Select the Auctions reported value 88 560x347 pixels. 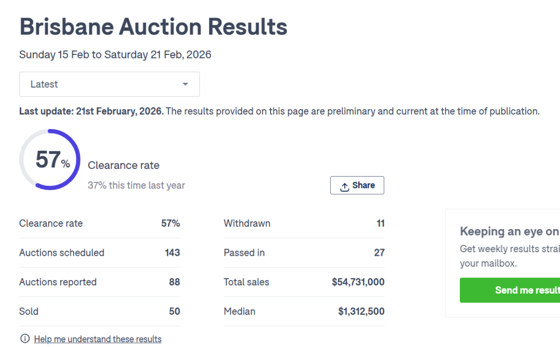coord(174,282)
